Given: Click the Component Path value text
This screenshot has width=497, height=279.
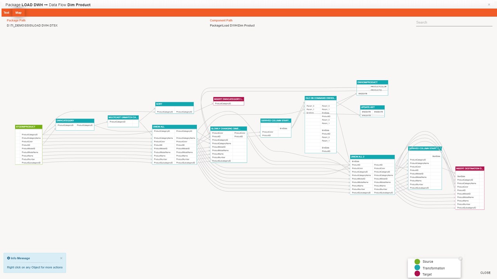Looking at the screenshot, I should pos(232,26).
